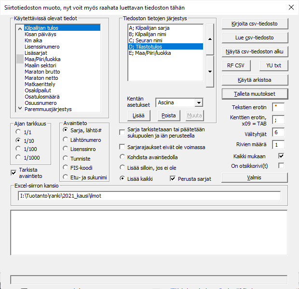Viewport: 299px width, 289px height.
Task: Select Maalin sektori in available fields list
Action: coord(41,65)
